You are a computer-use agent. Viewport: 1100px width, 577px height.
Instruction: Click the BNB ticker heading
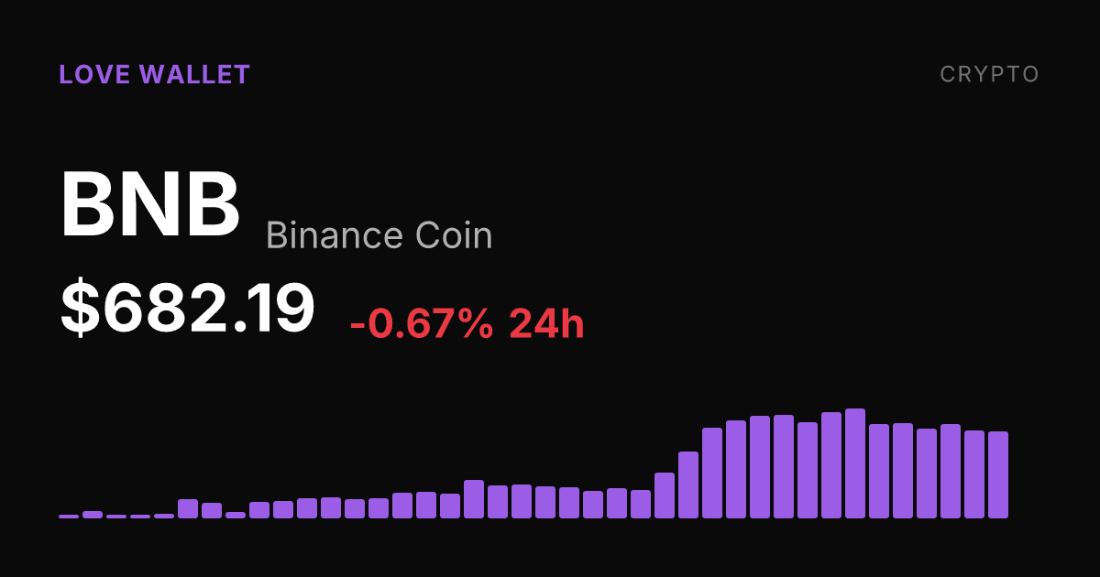coord(150,204)
